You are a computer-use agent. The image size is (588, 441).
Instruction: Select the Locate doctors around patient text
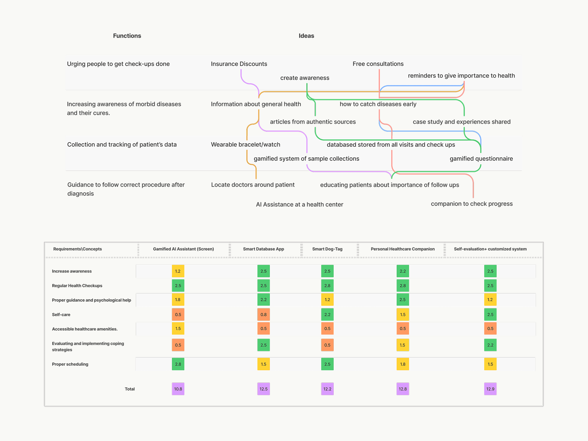click(x=253, y=185)
